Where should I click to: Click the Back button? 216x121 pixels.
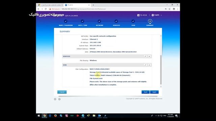(x=145, y=92)
